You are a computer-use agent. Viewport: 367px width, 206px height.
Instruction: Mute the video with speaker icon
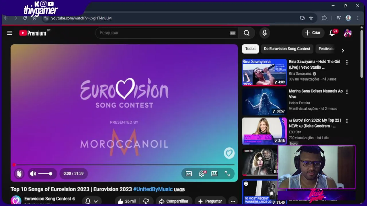coord(33,173)
